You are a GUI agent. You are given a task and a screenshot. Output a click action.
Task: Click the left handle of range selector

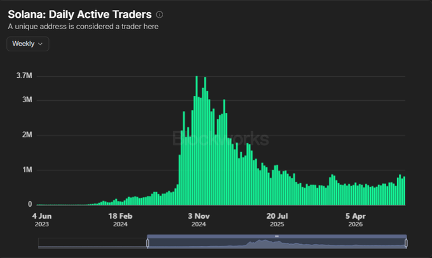click(x=147, y=243)
